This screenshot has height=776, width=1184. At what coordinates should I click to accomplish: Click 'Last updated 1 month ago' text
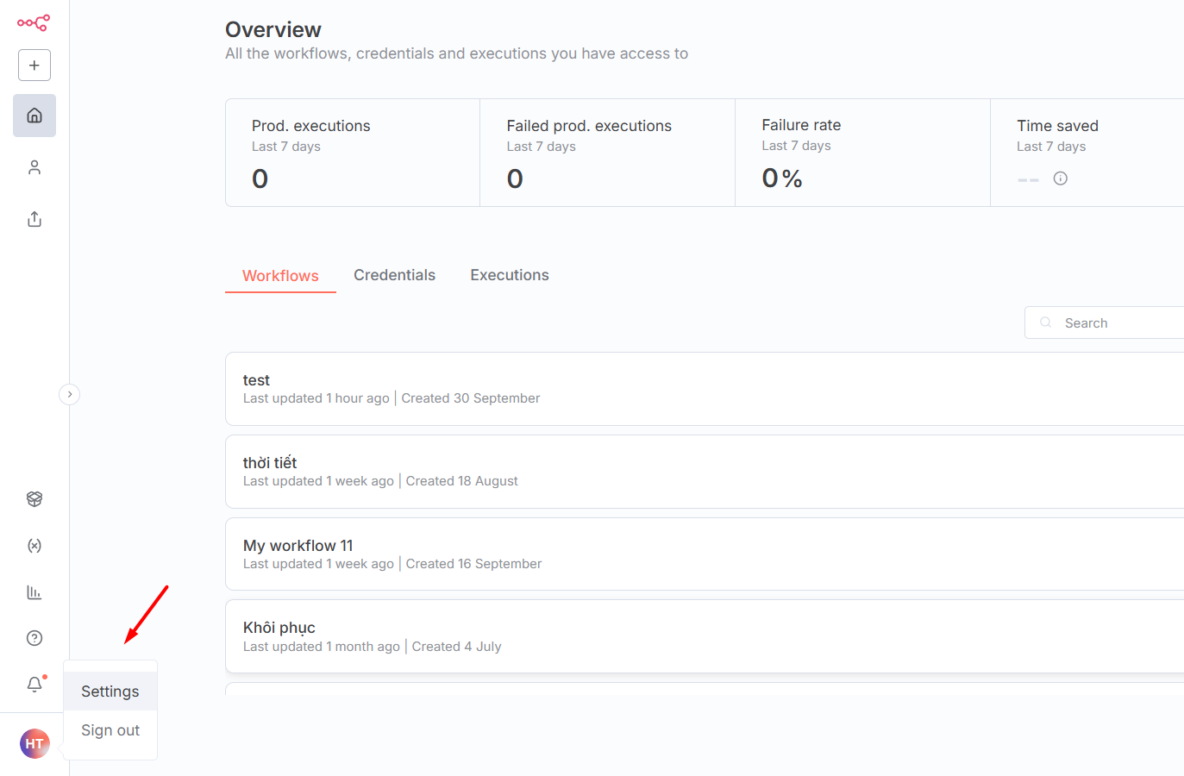click(322, 647)
